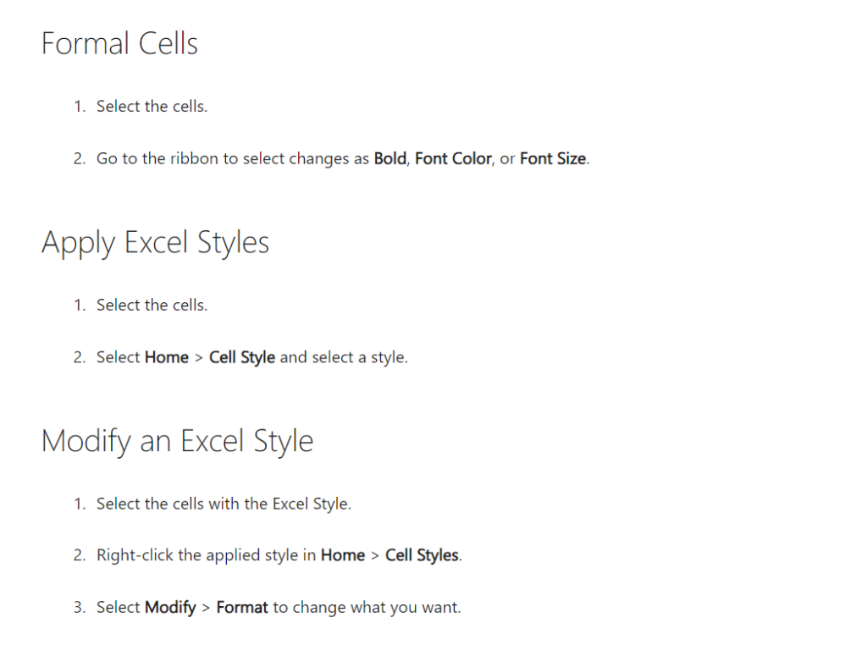The height and width of the screenshot is (645, 867).
Task: Click the bold "Cell Style" text
Action: coord(241,357)
